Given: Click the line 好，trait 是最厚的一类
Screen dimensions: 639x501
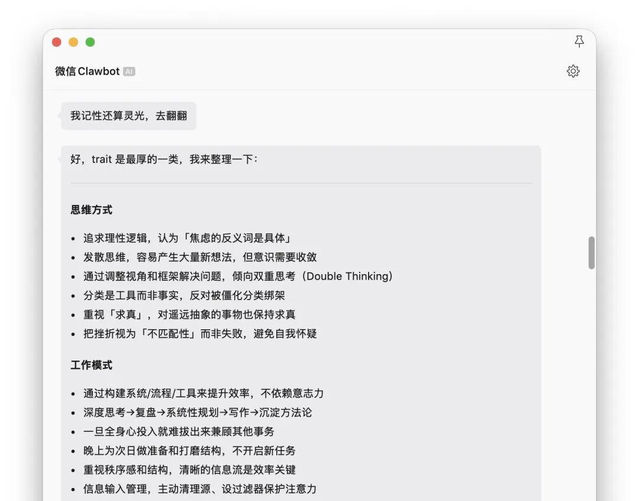Looking at the screenshot, I should click(164, 159).
